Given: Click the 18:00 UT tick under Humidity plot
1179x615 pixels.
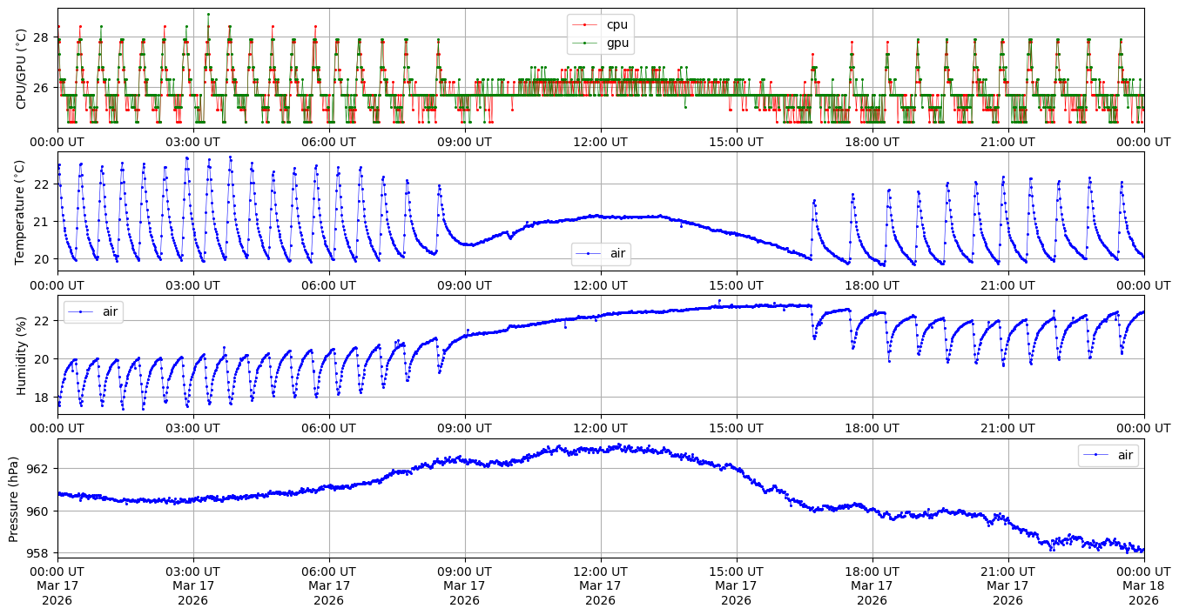Looking at the screenshot, I should click(872, 429).
